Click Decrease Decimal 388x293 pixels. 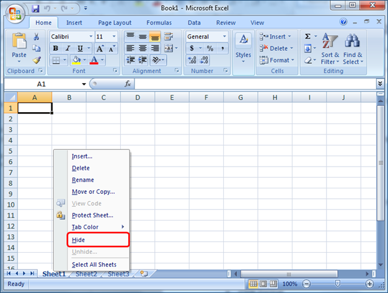pos(205,60)
